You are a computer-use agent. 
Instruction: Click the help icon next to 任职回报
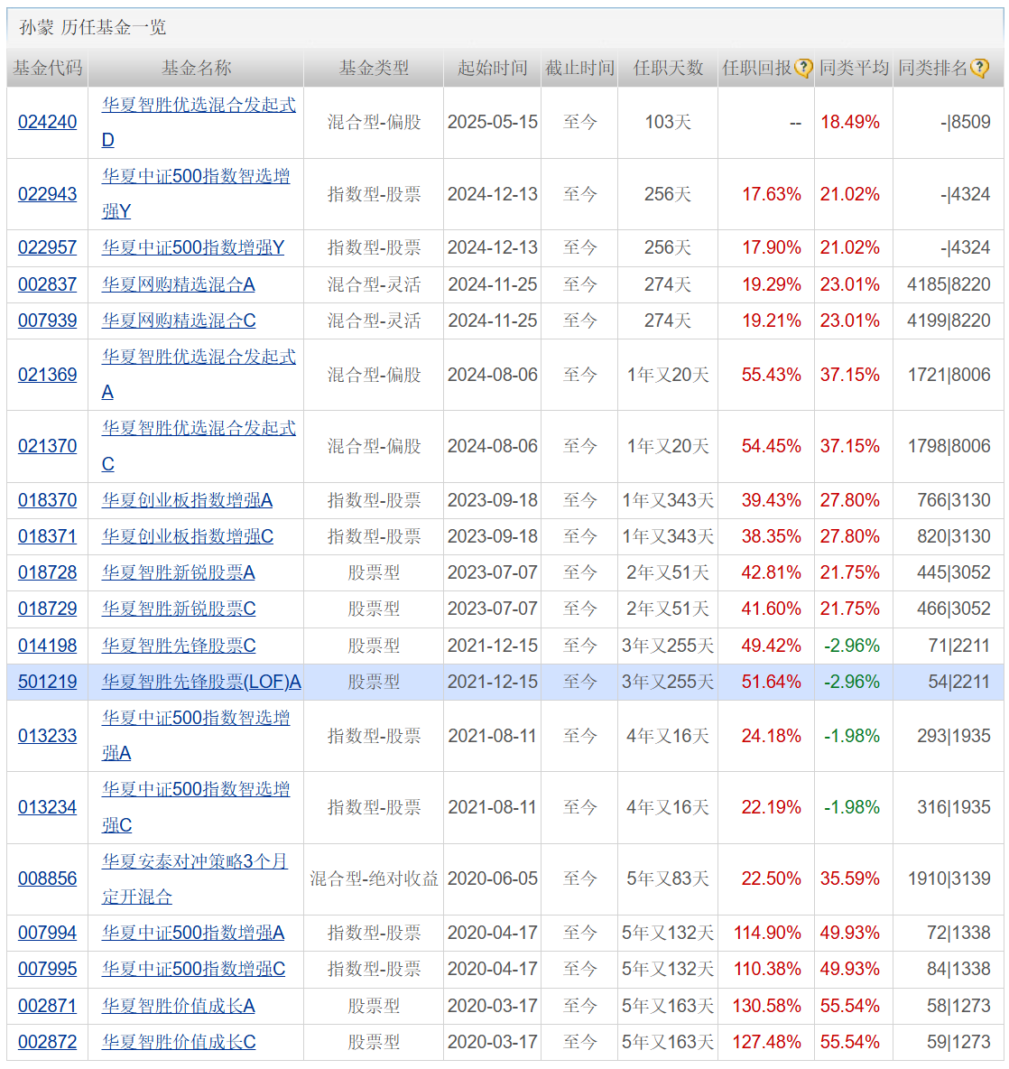[x=803, y=69]
